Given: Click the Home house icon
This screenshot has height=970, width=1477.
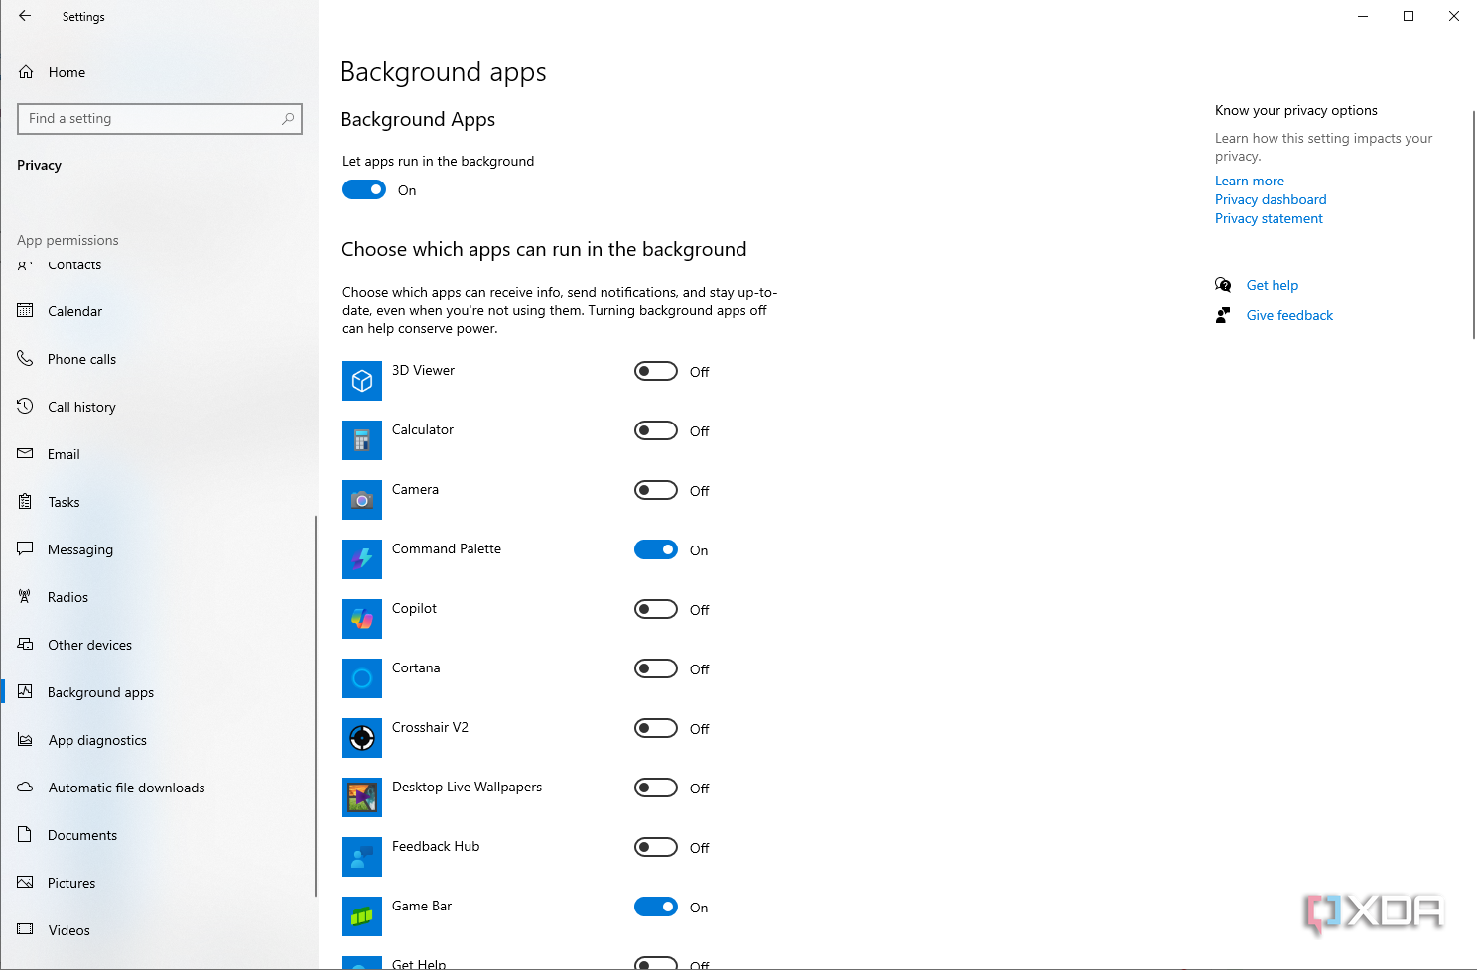Looking at the screenshot, I should pos(26,72).
